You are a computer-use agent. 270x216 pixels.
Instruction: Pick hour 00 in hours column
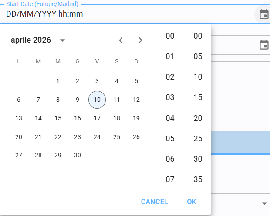point(170,36)
